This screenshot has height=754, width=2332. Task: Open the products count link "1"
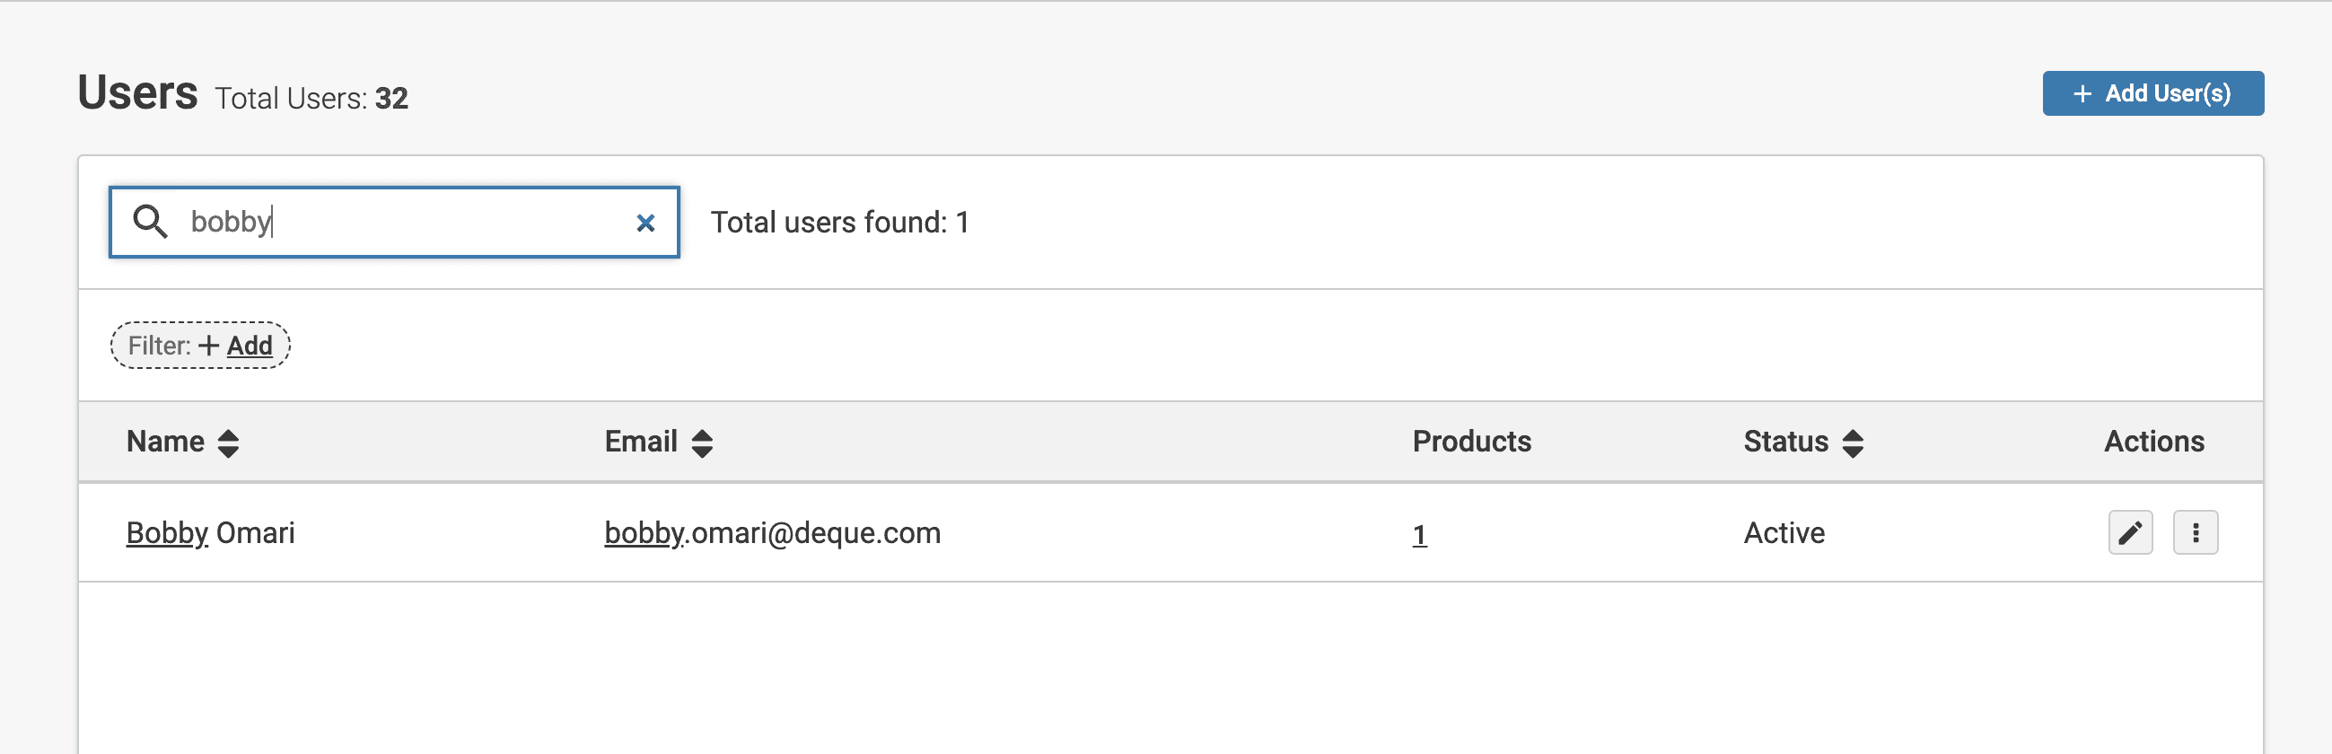1419,535
